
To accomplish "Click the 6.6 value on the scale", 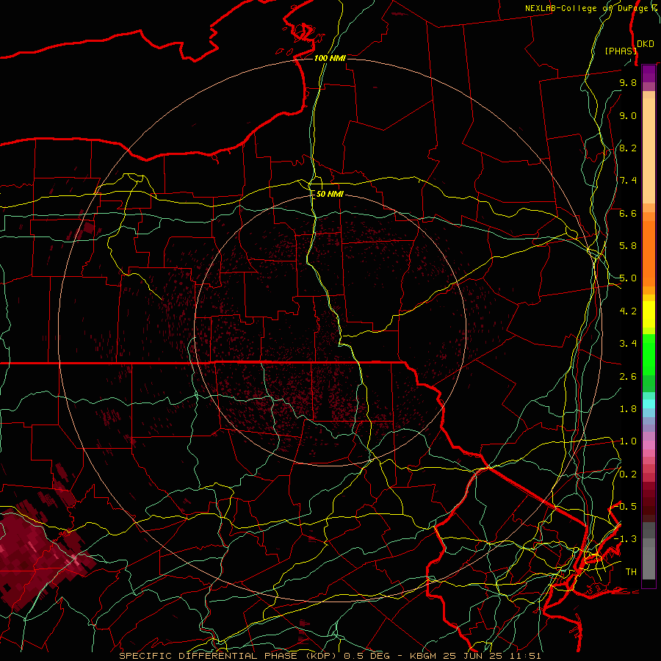I will (x=628, y=213).
